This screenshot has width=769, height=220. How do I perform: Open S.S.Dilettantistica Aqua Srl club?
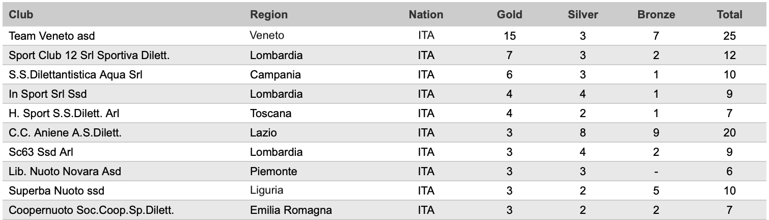75,74
